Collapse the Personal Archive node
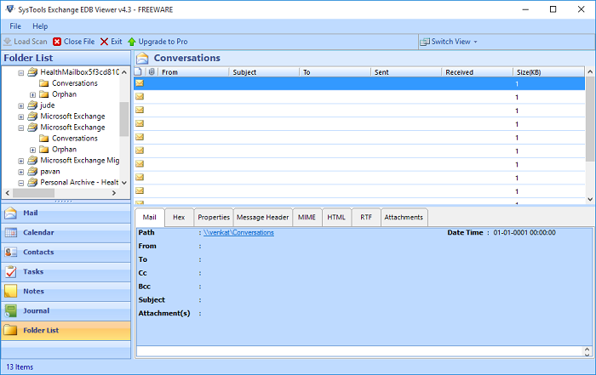This screenshot has height=375, width=596. (21, 183)
